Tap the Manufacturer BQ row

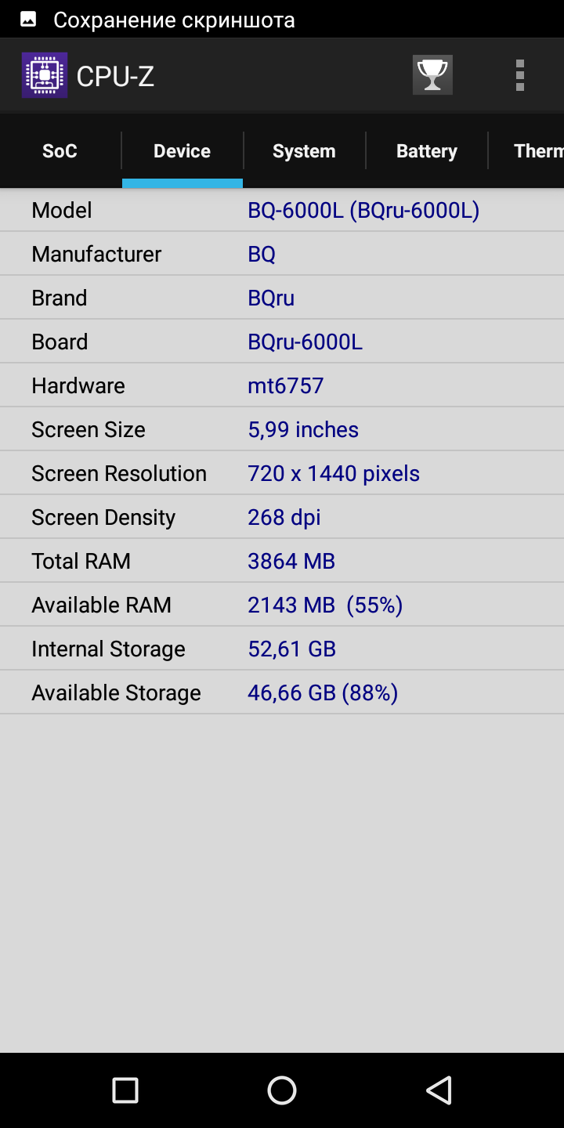click(x=282, y=254)
